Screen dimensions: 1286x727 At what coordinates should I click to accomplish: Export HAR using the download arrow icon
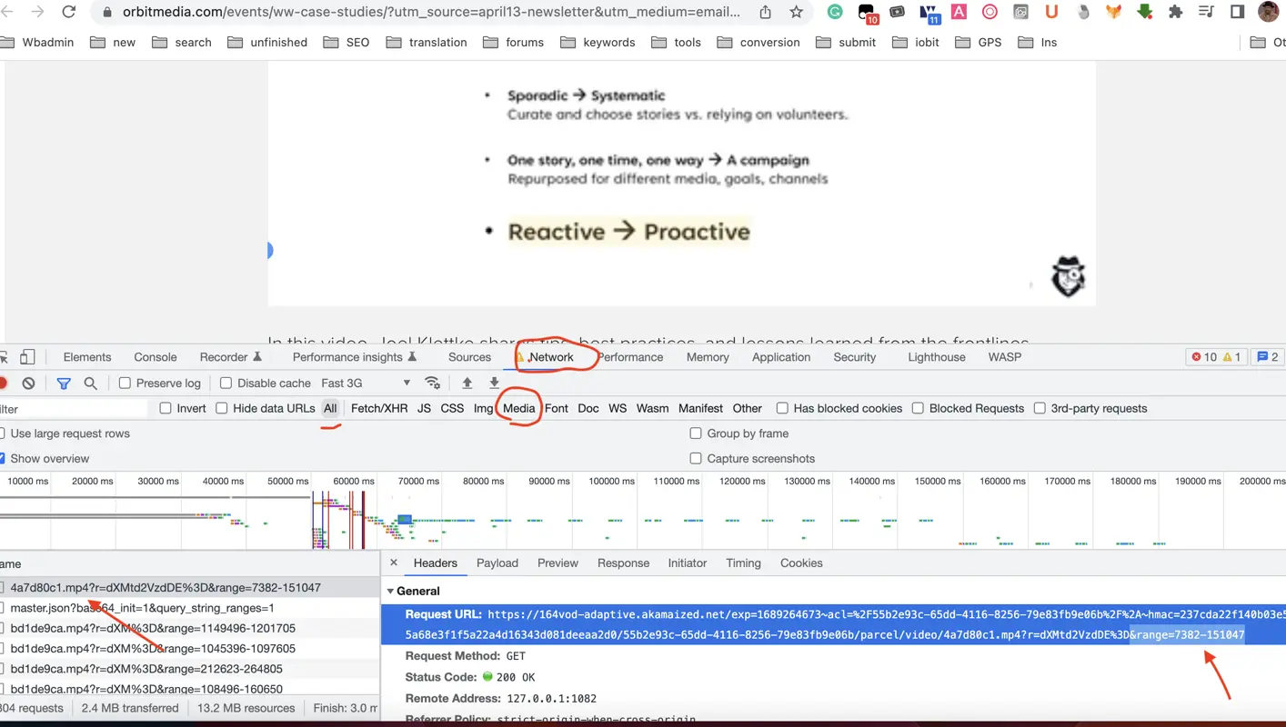click(494, 383)
